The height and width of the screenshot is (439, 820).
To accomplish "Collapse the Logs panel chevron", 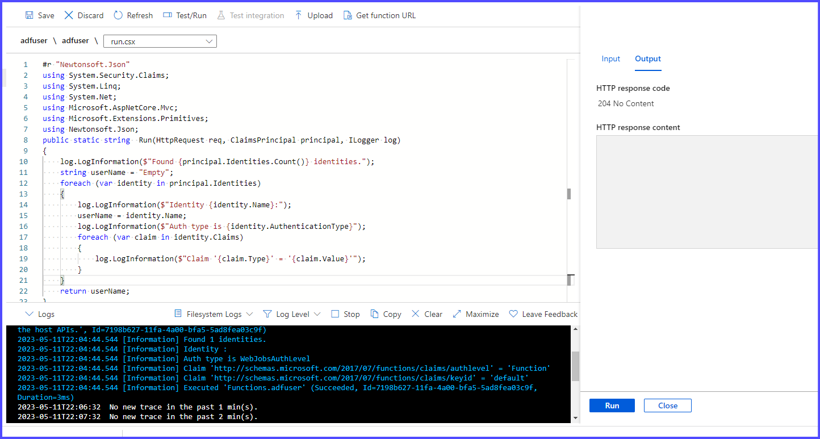I will click(30, 314).
